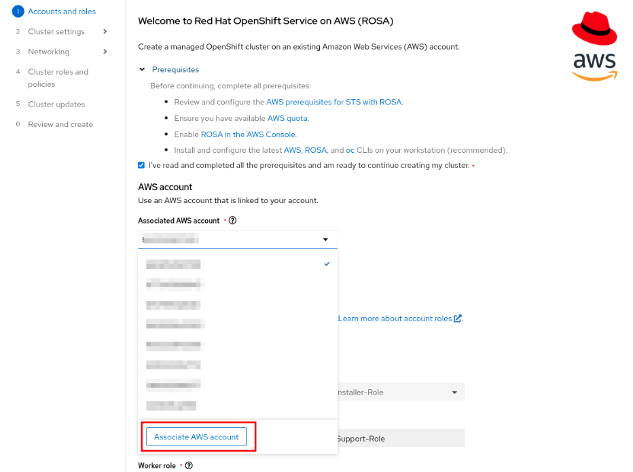Click the Associated AWS account select field
Viewport: 633px width, 472px height.
238,240
